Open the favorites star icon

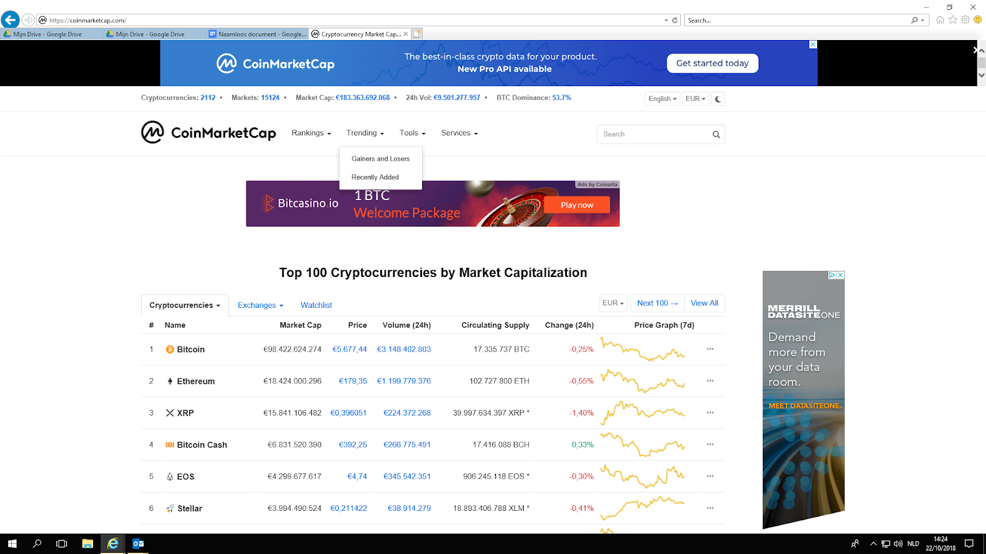(953, 20)
